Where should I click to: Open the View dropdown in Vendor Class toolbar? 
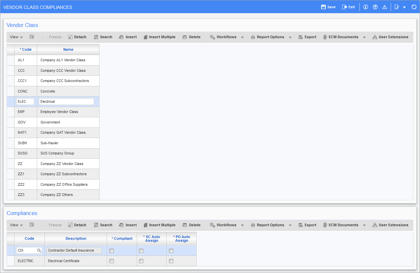coord(16,37)
